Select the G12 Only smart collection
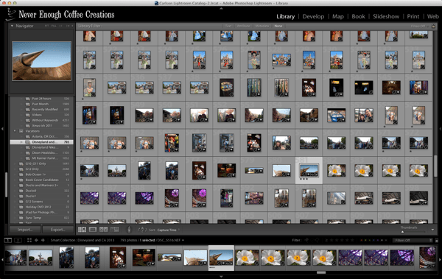This screenshot has height=279, width=442. coord(42,169)
